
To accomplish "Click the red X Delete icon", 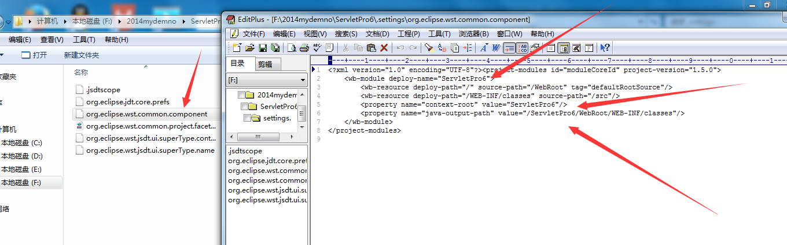I will (384, 47).
